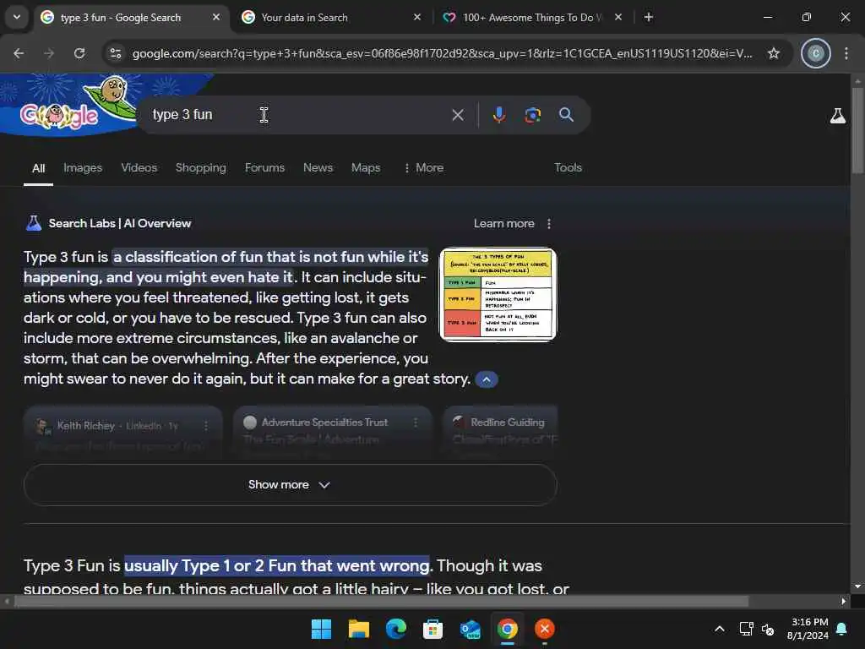Go back to the previous page

click(x=19, y=53)
